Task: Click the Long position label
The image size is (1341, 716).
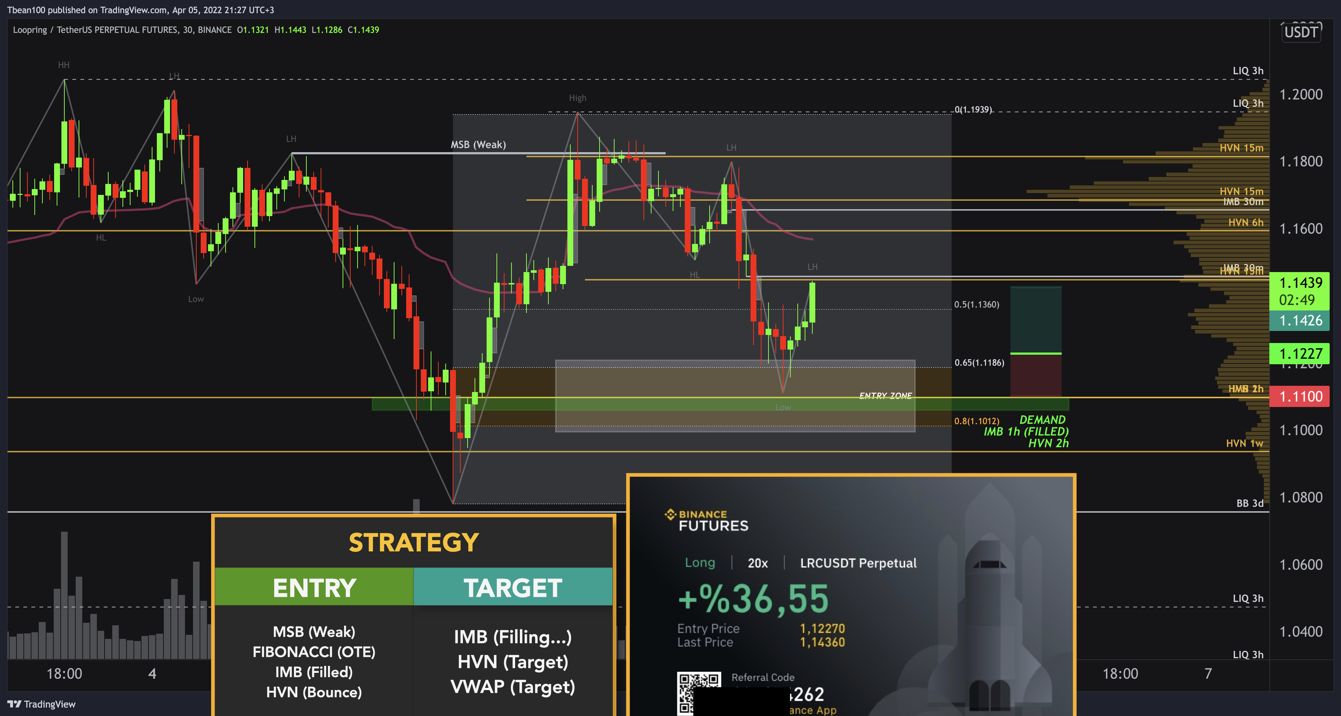Action: 700,563
